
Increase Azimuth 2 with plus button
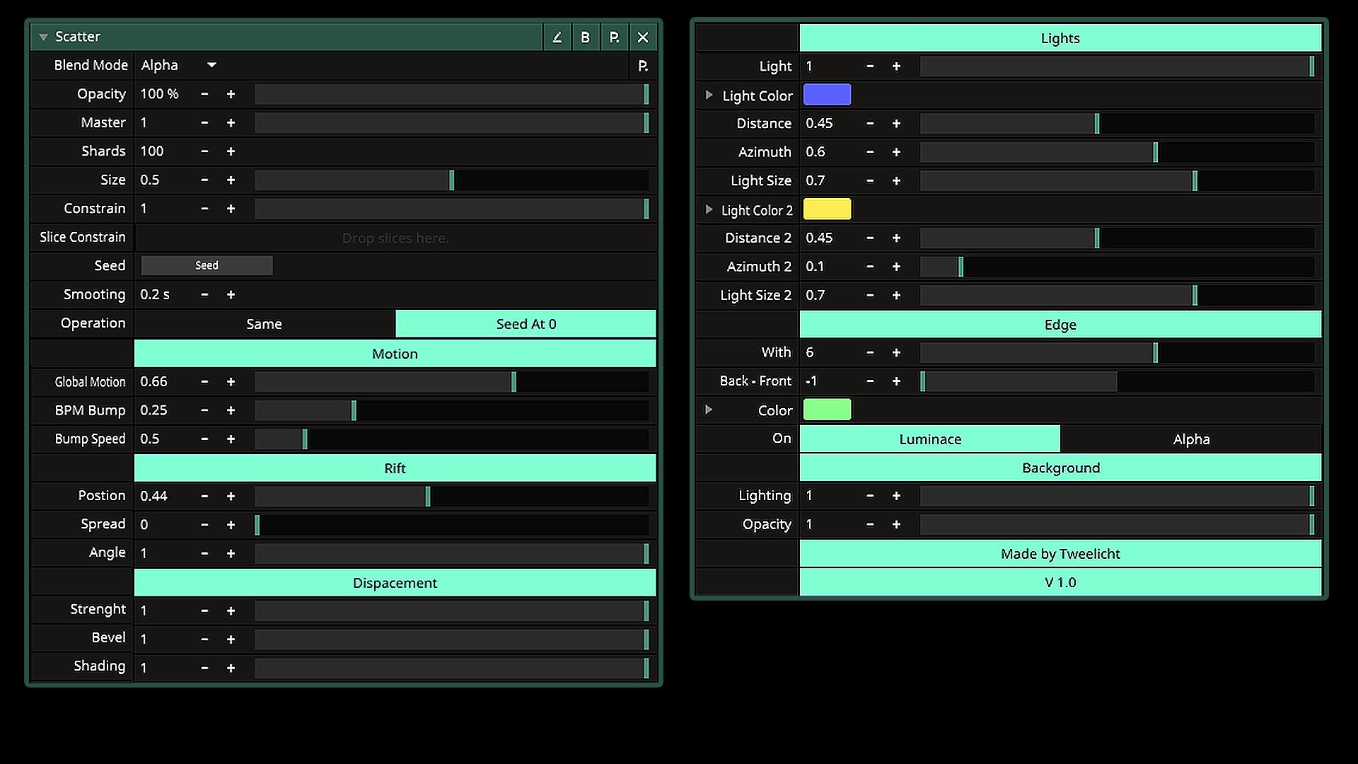[896, 267]
